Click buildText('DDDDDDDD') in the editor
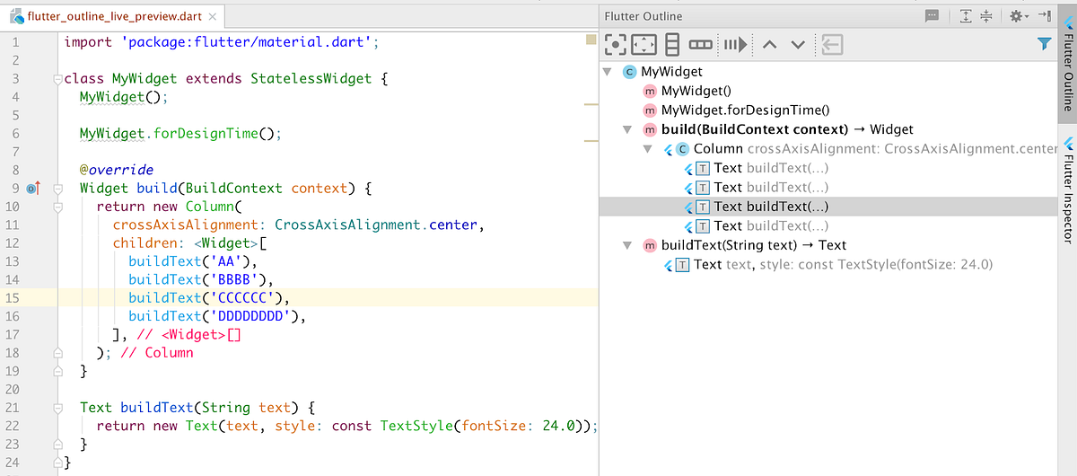The image size is (1077, 476). 214,316
